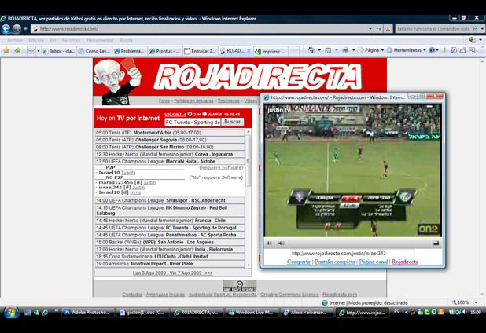Open the print options dropdown arrow
The width and height of the screenshot is (486, 333).
353,50
